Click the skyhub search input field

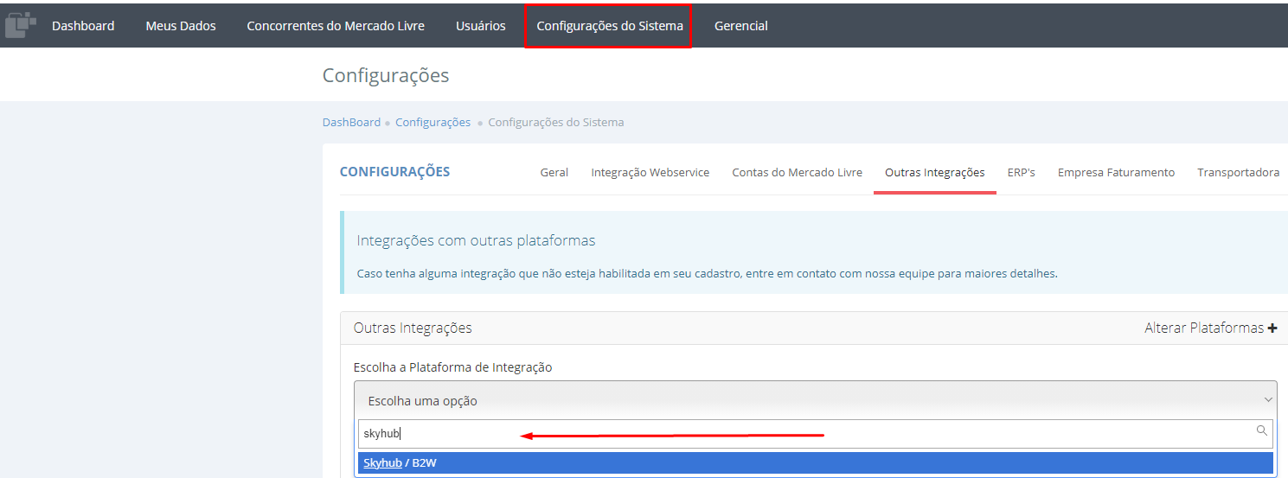pos(815,433)
